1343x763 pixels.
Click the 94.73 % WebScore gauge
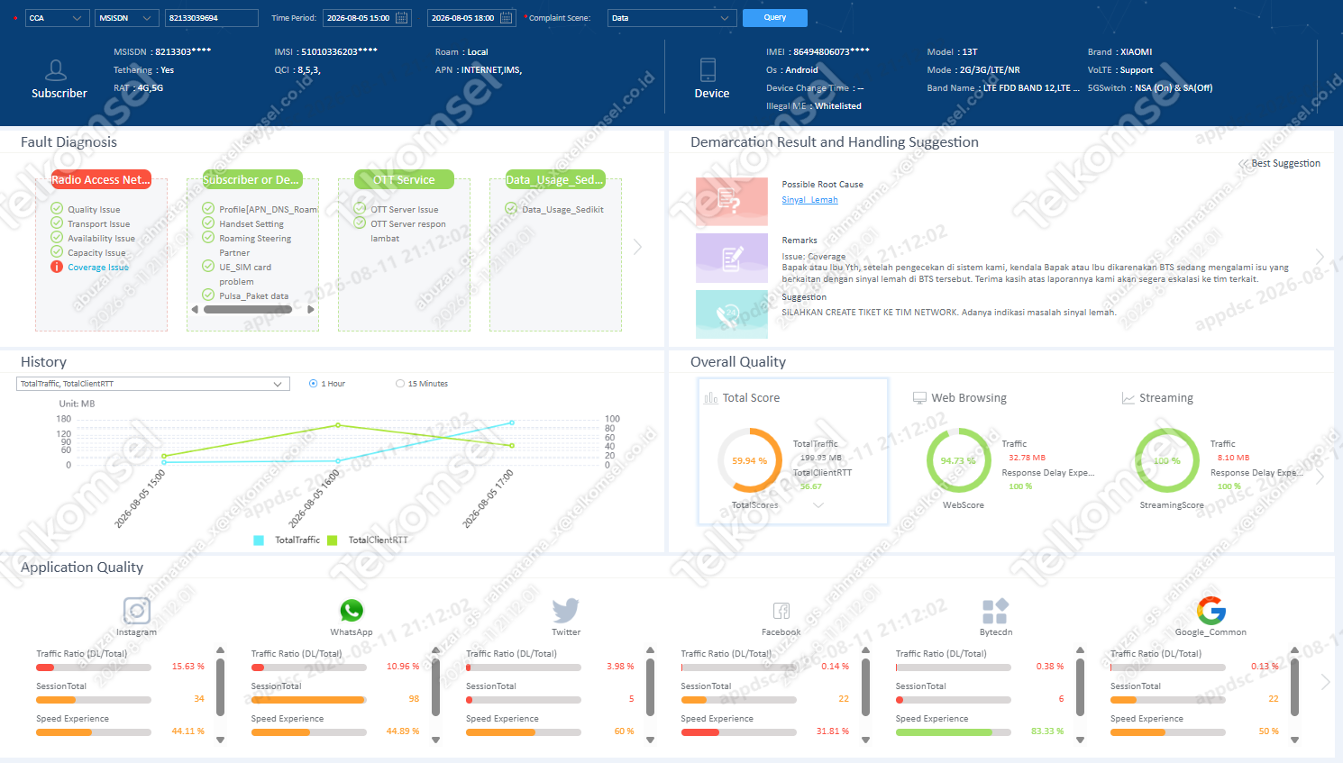click(x=959, y=460)
